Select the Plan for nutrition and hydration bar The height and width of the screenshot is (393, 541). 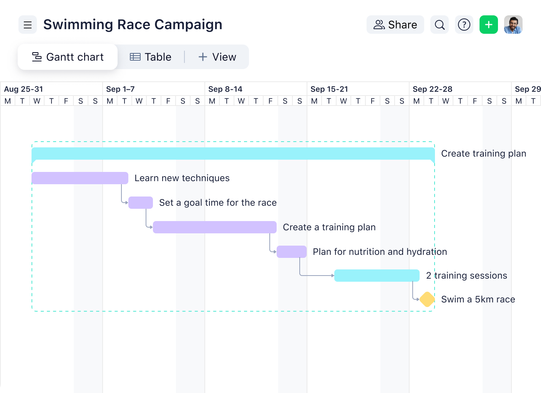tap(291, 251)
